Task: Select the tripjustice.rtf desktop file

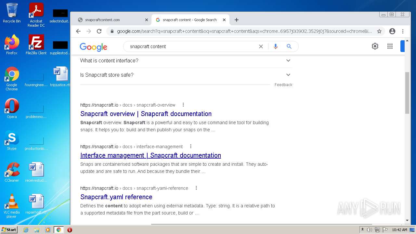Action: point(60,77)
